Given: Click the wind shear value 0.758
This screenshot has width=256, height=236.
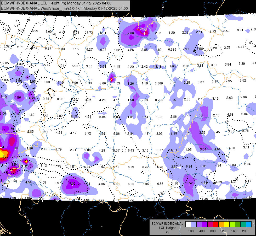Looking at the screenshot, I should pyautogui.click(x=159, y=100).
